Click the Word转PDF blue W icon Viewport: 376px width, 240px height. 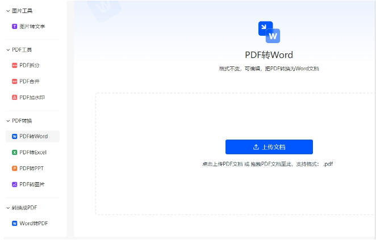[x=15, y=224]
